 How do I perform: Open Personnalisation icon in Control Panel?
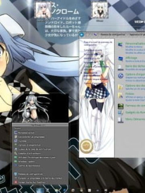pyautogui.click(x=120, y=45)
